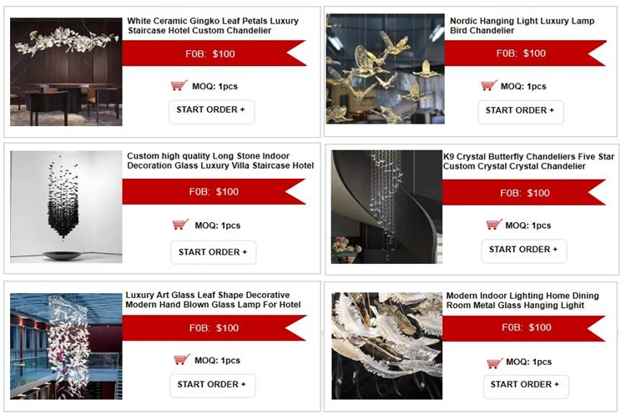This screenshot has height=420, width=626.
Task: Start order for Luxury Art Glass Leaf lamp
Action: tap(212, 385)
